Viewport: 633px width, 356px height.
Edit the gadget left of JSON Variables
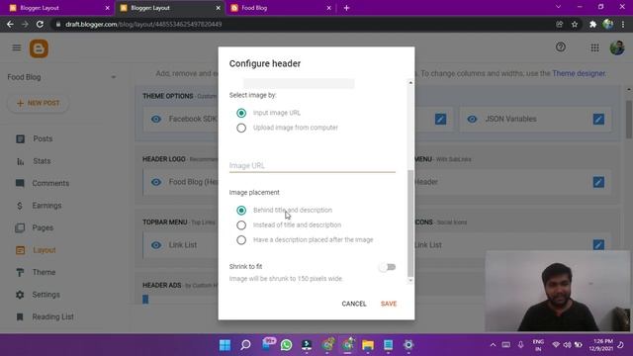pos(440,119)
